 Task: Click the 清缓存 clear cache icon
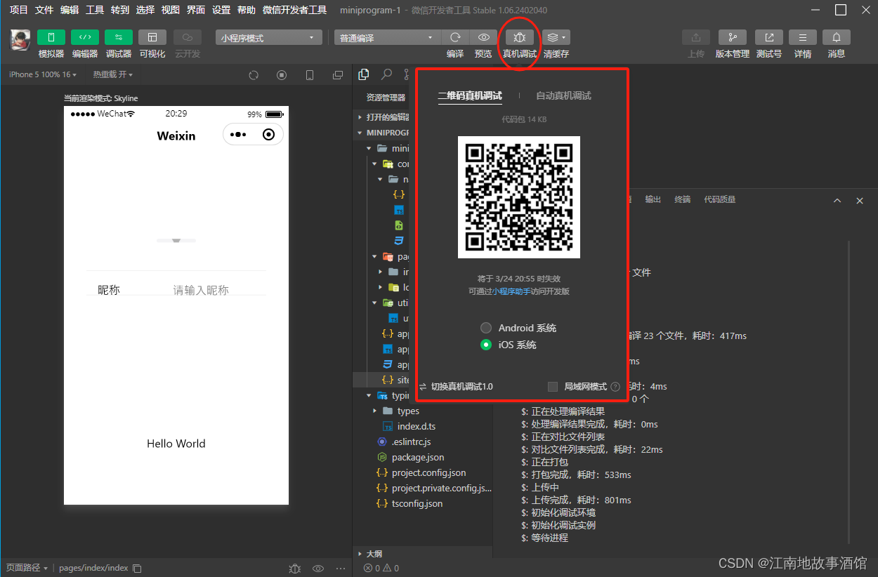tap(552, 37)
